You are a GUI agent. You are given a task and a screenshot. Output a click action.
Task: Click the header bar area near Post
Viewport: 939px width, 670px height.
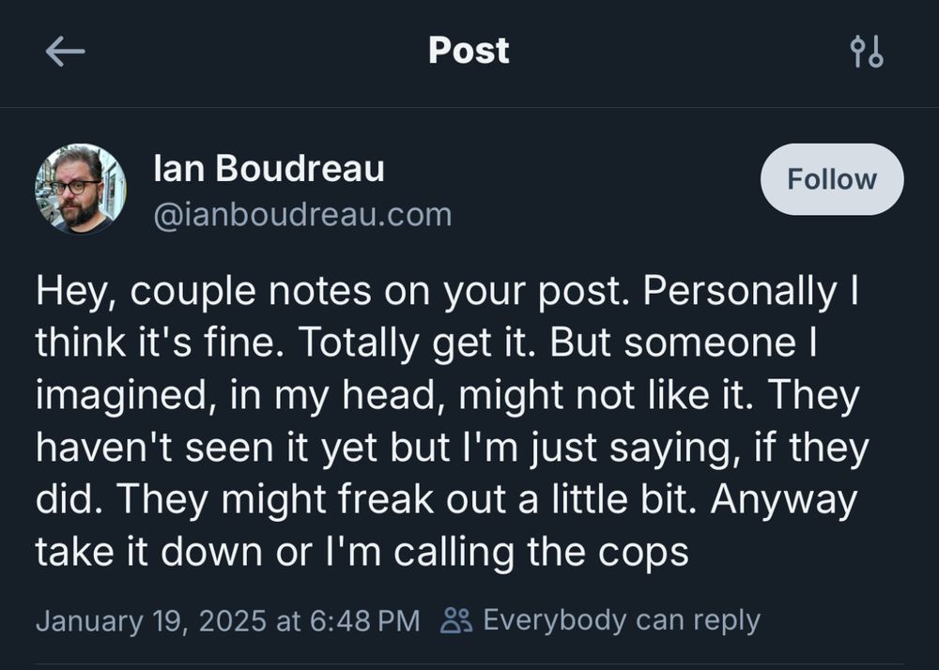tap(468, 52)
